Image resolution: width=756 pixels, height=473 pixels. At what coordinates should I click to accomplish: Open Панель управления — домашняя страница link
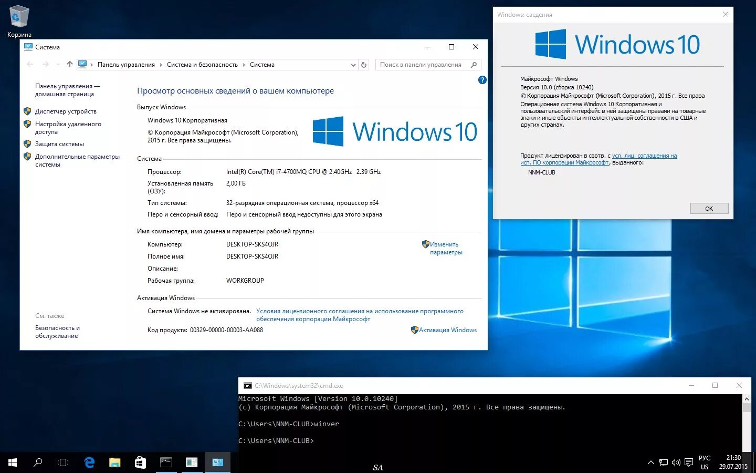(x=67, y=90)
